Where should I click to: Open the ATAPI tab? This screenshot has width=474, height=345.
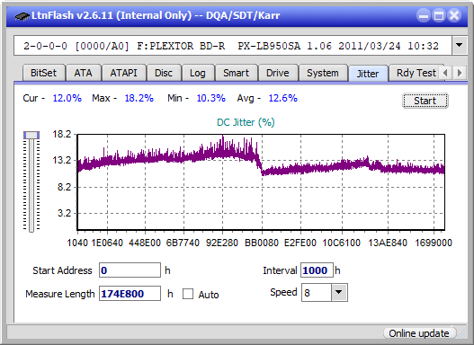(123, 73)
